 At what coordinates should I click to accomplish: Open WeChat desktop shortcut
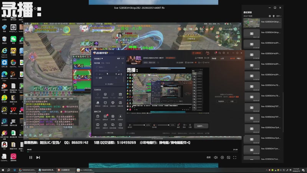coord(13,40)
